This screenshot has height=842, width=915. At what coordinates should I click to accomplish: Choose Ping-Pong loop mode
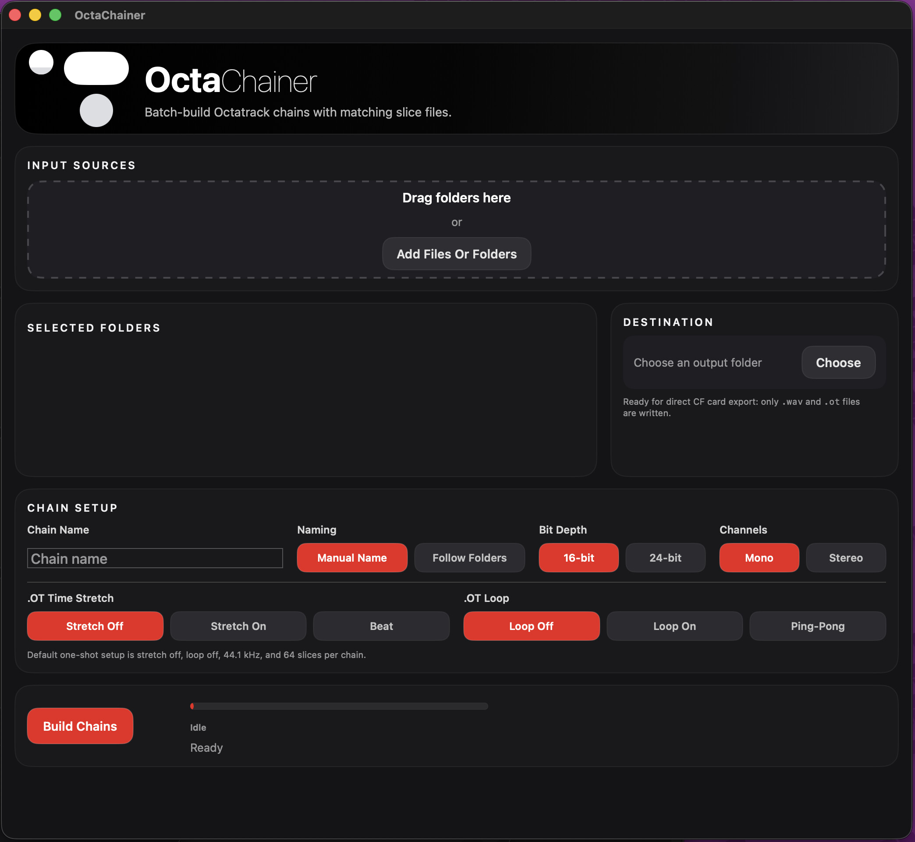[x=817, y=626]
